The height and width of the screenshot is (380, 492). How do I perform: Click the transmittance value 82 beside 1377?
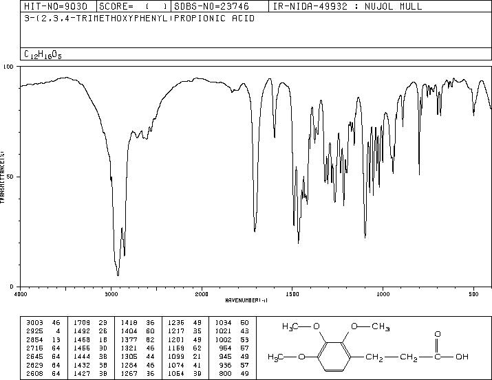pyautogui.click(x=150, y=339)
